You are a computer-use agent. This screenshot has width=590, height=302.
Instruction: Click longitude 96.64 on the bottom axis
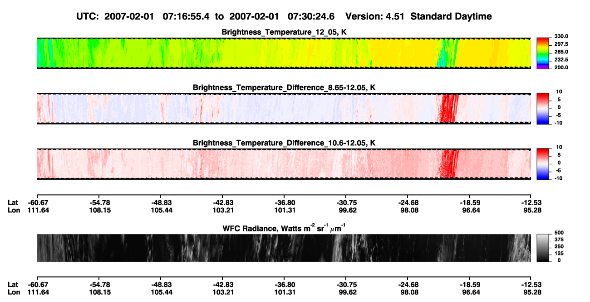pyautogui.click(x=470, y=292)
